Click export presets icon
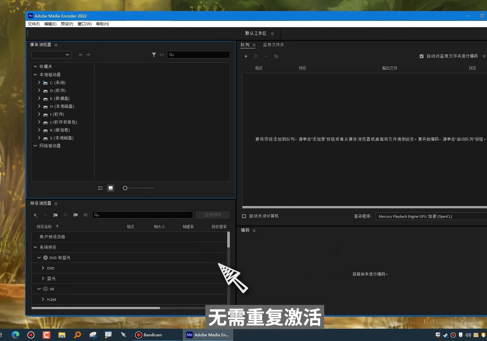 point(86,215)
